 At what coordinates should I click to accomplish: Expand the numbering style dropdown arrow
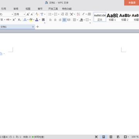click(59, 14)
